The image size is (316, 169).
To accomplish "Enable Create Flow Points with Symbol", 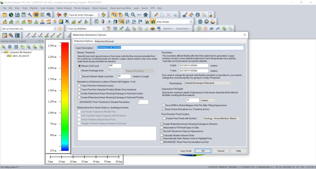I will (164, 118).
